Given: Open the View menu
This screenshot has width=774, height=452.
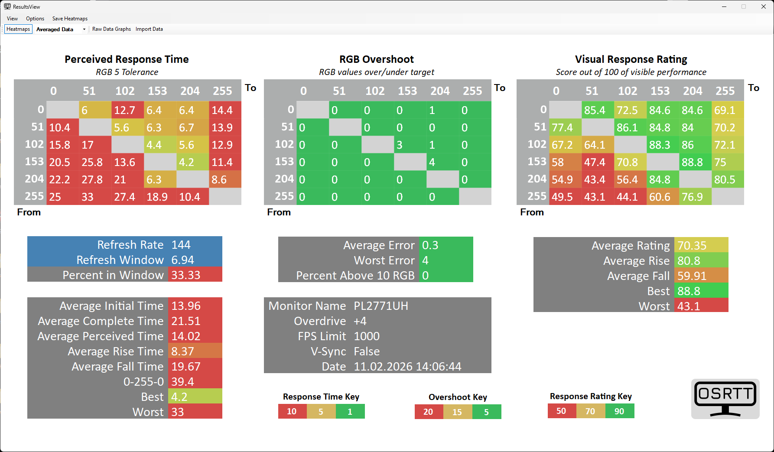Looking at the screenshot, I should [x=12, y=19].
